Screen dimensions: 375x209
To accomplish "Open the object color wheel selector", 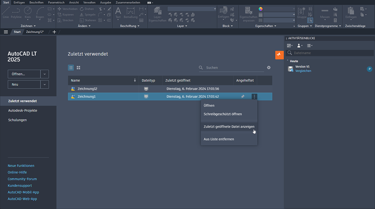I will click(261, 9).
